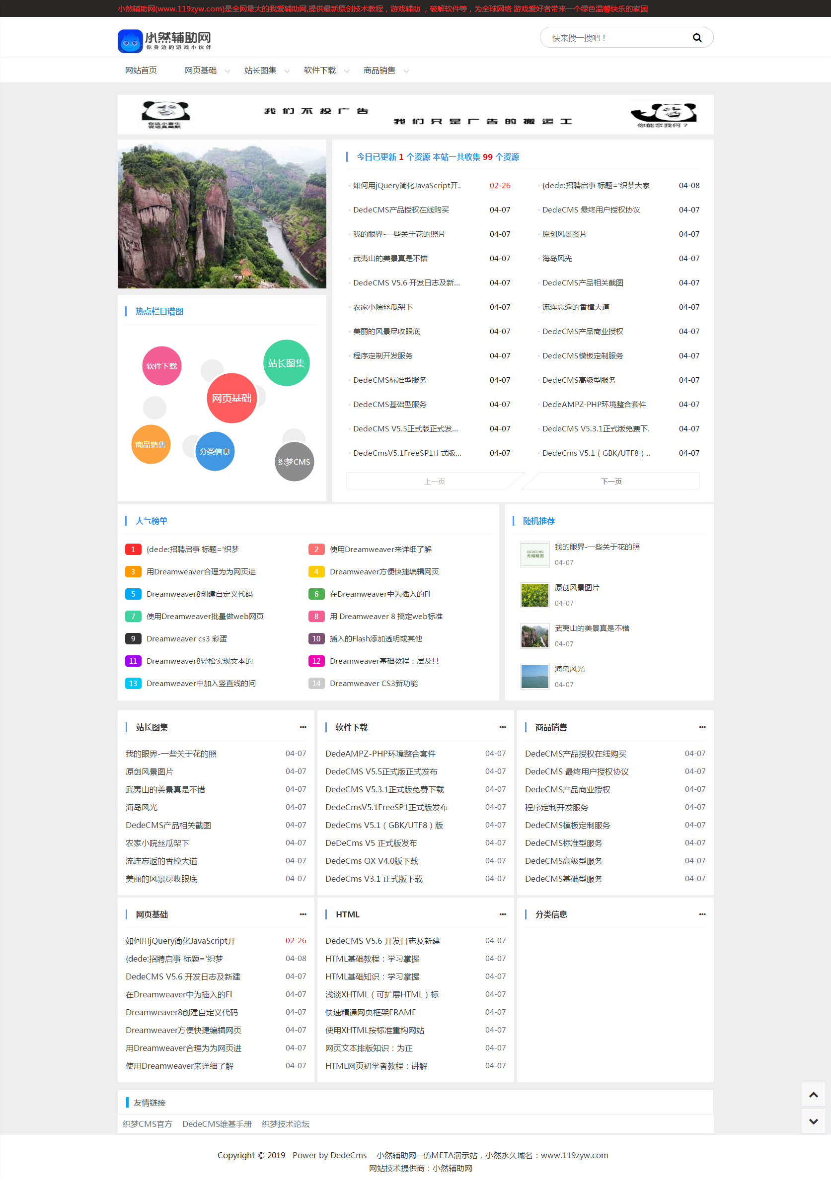Go to 网站首页 in navigation

(x=141, y=70)
